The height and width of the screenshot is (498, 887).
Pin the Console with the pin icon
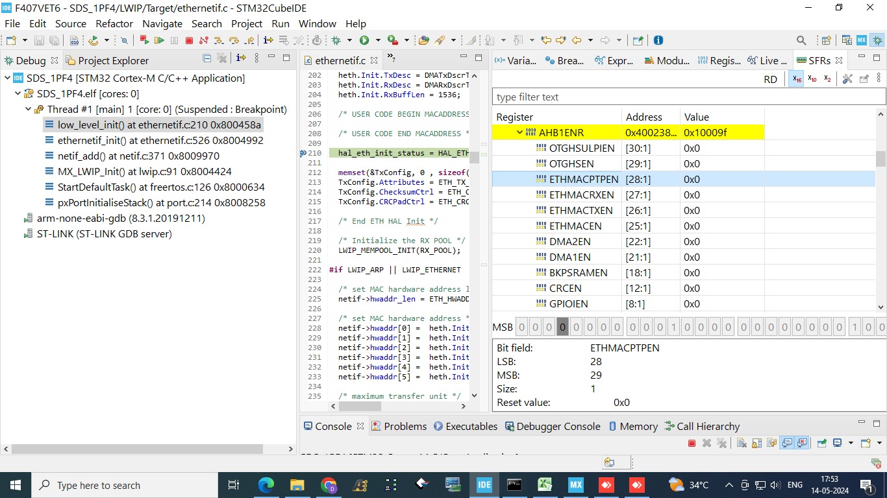click(821, 443)
